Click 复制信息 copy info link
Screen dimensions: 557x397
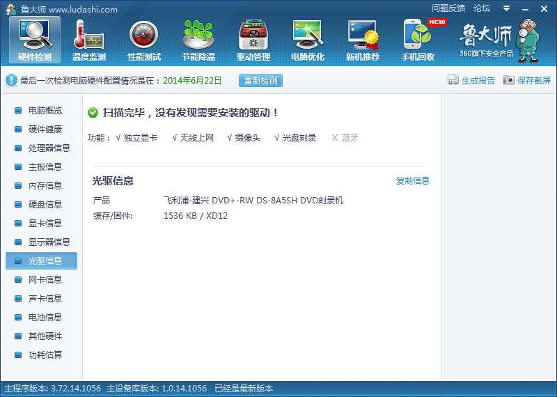click(413, 181)
